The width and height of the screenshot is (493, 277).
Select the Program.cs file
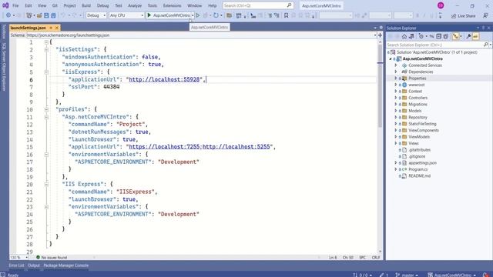(418, 169)
